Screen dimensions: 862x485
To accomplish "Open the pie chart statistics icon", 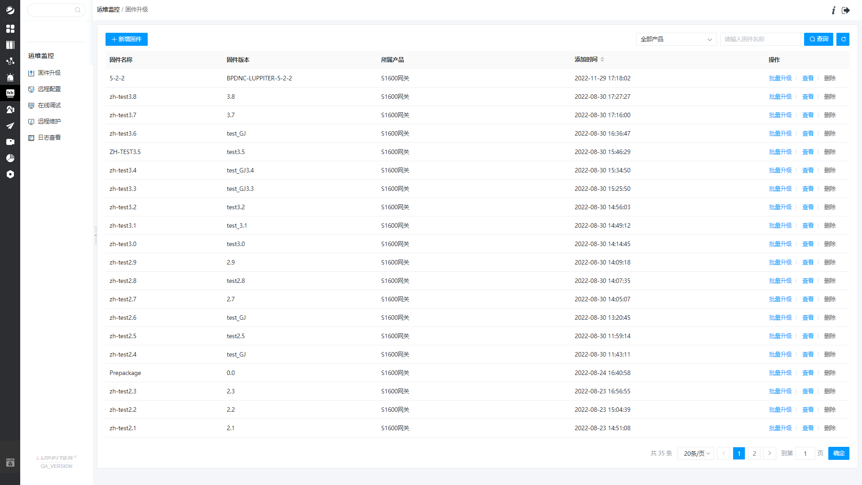I will [x=10, y=158].
